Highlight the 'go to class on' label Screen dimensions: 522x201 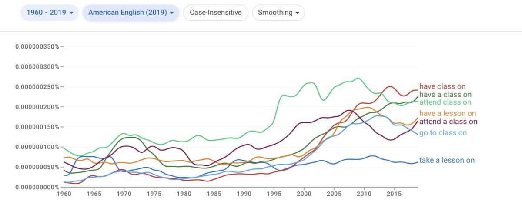[x=443, y=133]
